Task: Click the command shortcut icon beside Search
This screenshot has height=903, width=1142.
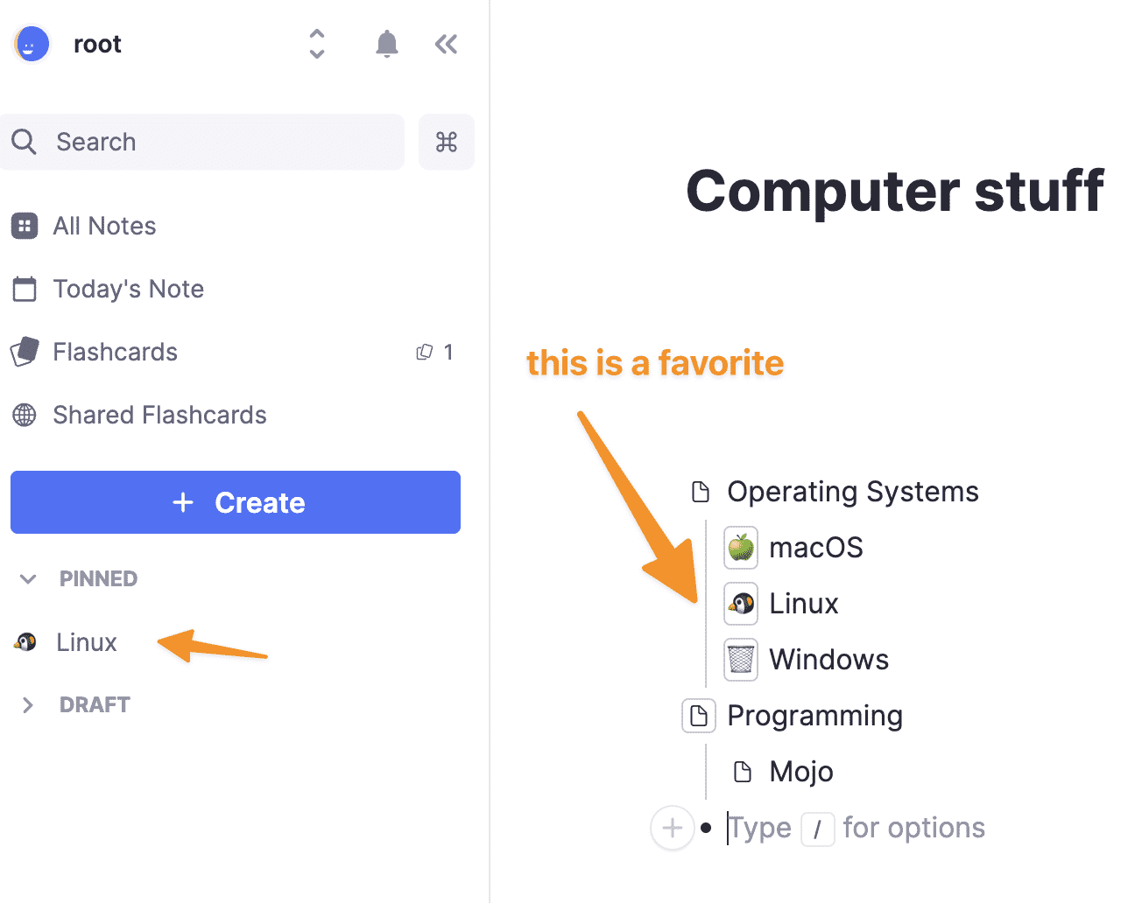Action: coord(447,142)
